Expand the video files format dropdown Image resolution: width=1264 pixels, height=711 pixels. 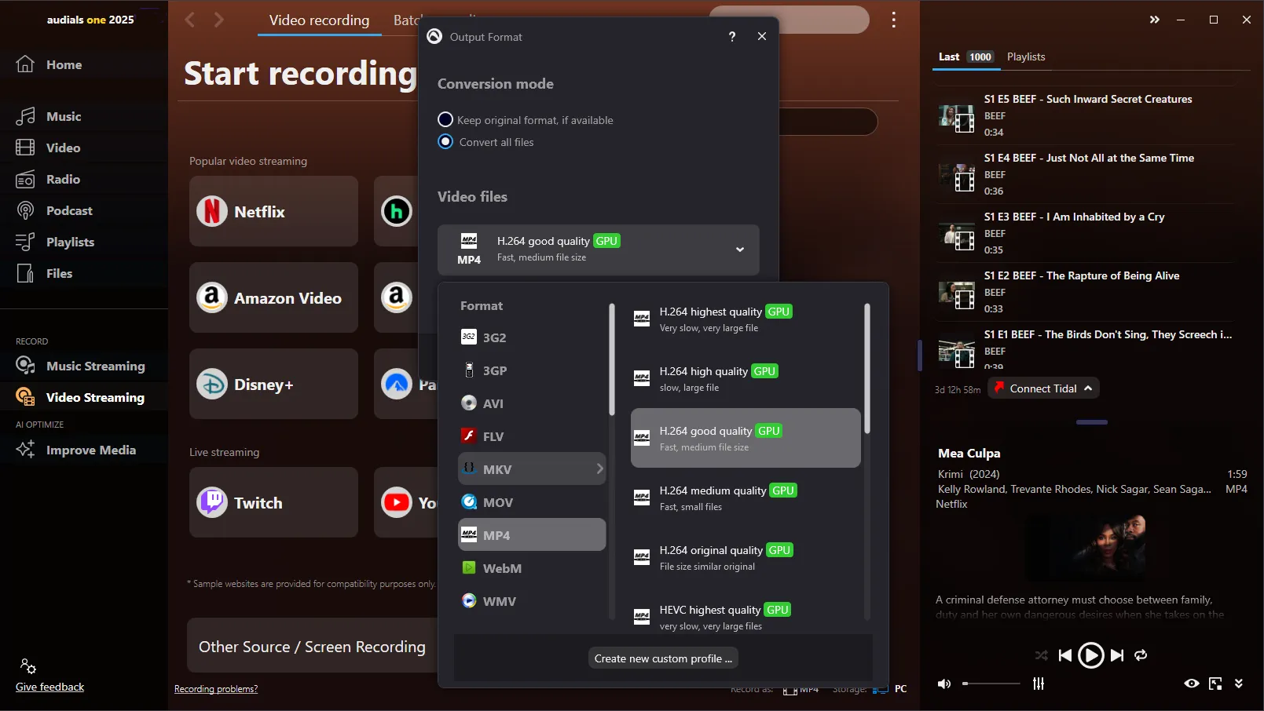[599, 250]
